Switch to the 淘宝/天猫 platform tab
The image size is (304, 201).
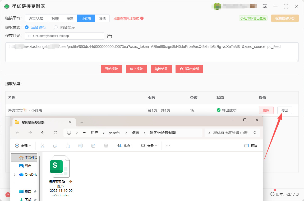tap(36, 19)
